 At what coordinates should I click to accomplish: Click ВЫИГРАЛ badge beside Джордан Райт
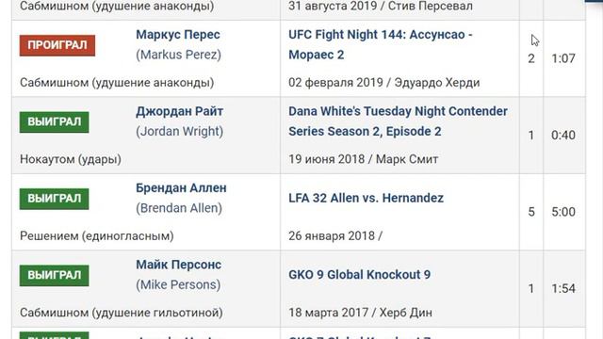point(55,122)
